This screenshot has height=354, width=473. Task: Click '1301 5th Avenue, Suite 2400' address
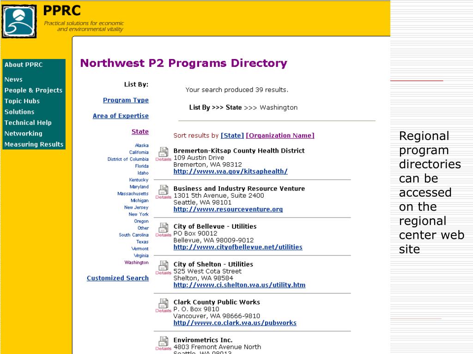click(x=218, y=195)
